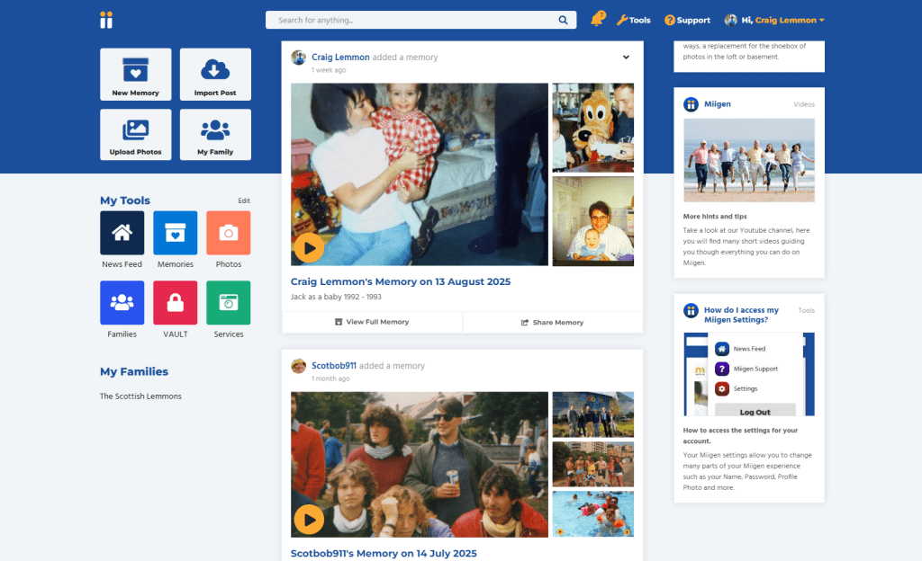Open the VAULT tool icon
Screen dimensions: 922x561
tap(176, 303)
